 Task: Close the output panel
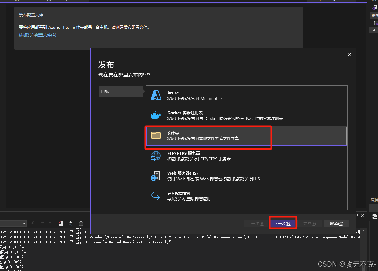(362, 216)
